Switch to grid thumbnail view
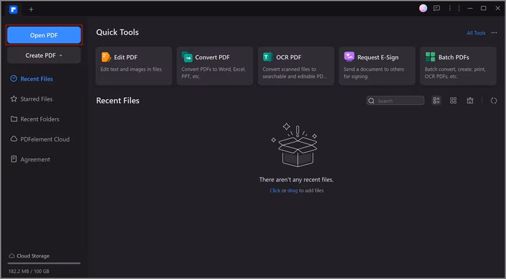Viewport: 506px width, 279px height. click(453, 101)
